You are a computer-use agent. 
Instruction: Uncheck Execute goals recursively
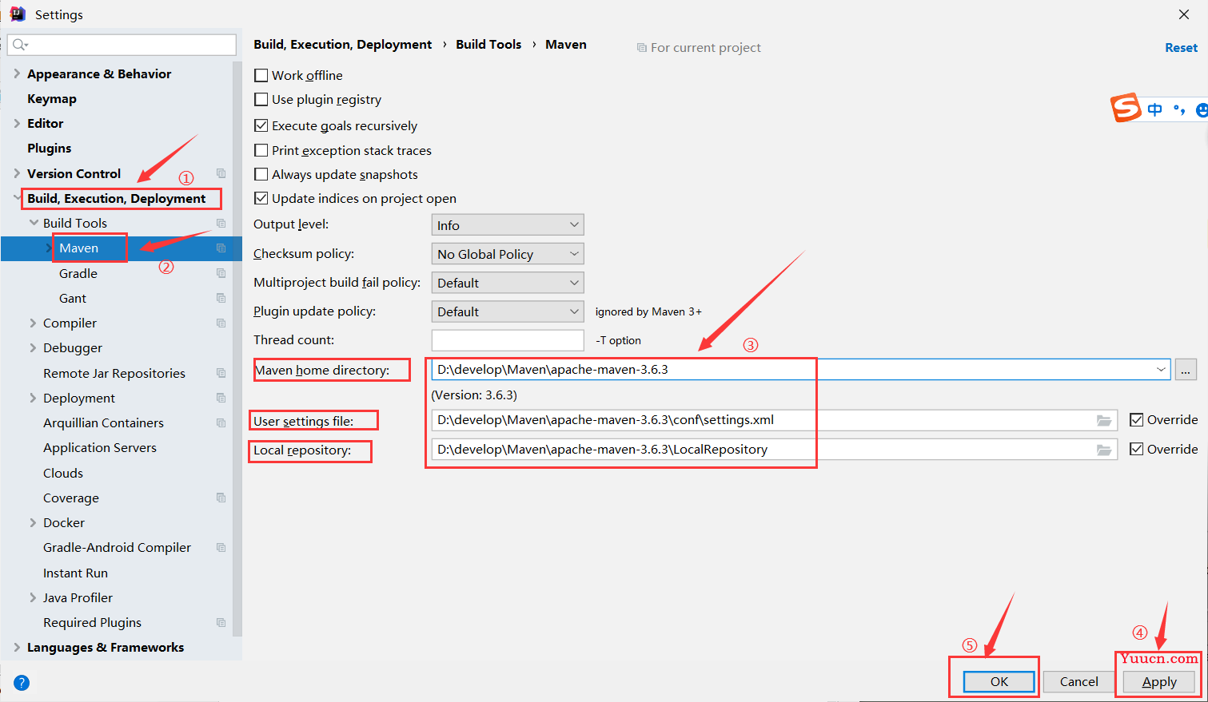pos(261,125)
